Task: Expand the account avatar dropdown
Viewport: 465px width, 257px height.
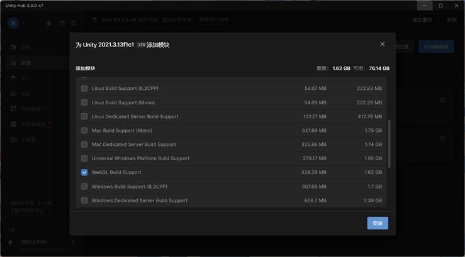Action: 17,23
